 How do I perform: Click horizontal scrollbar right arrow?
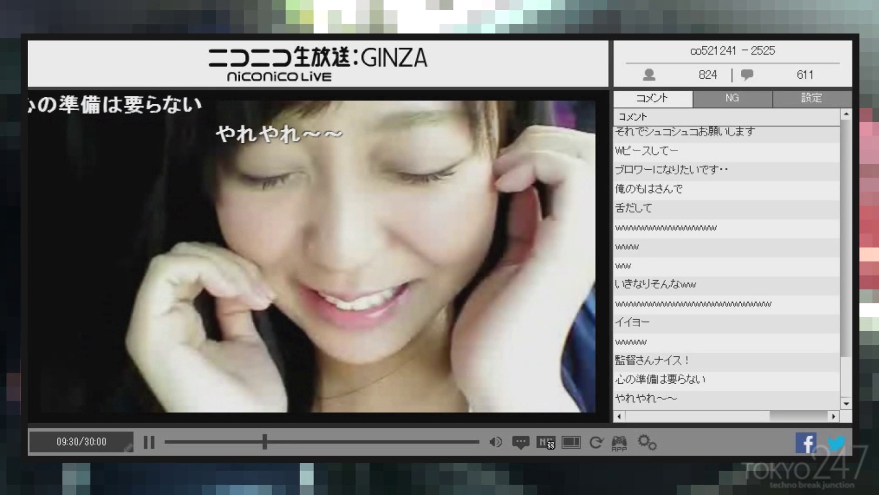click(834, 416)
